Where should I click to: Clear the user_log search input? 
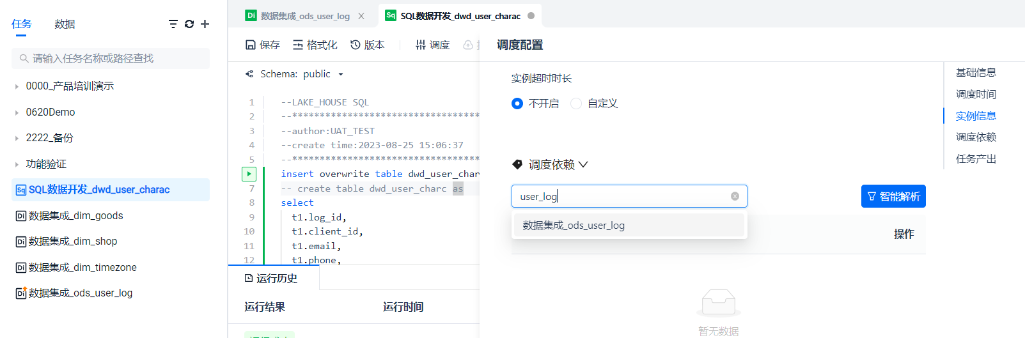[735, 196]
